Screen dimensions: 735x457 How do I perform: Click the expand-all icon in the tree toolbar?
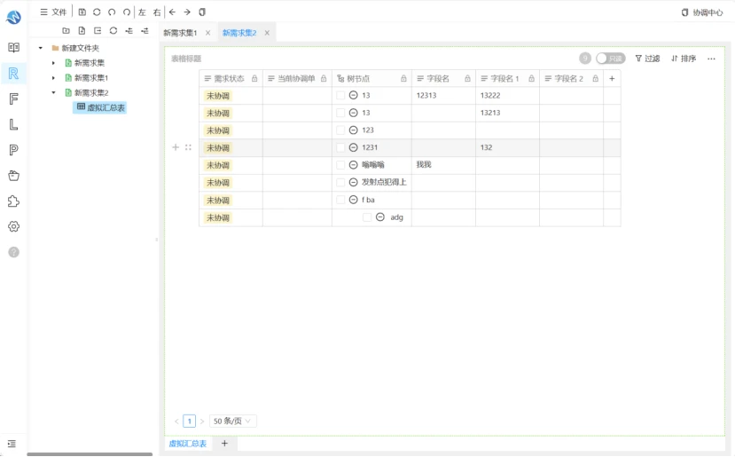click(x=129, y=30)
